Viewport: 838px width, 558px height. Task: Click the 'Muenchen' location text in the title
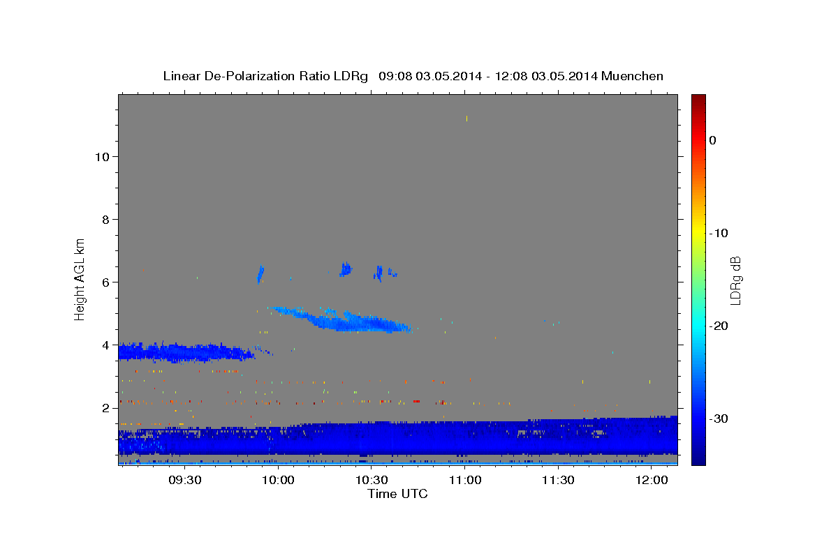pos(633,76)
